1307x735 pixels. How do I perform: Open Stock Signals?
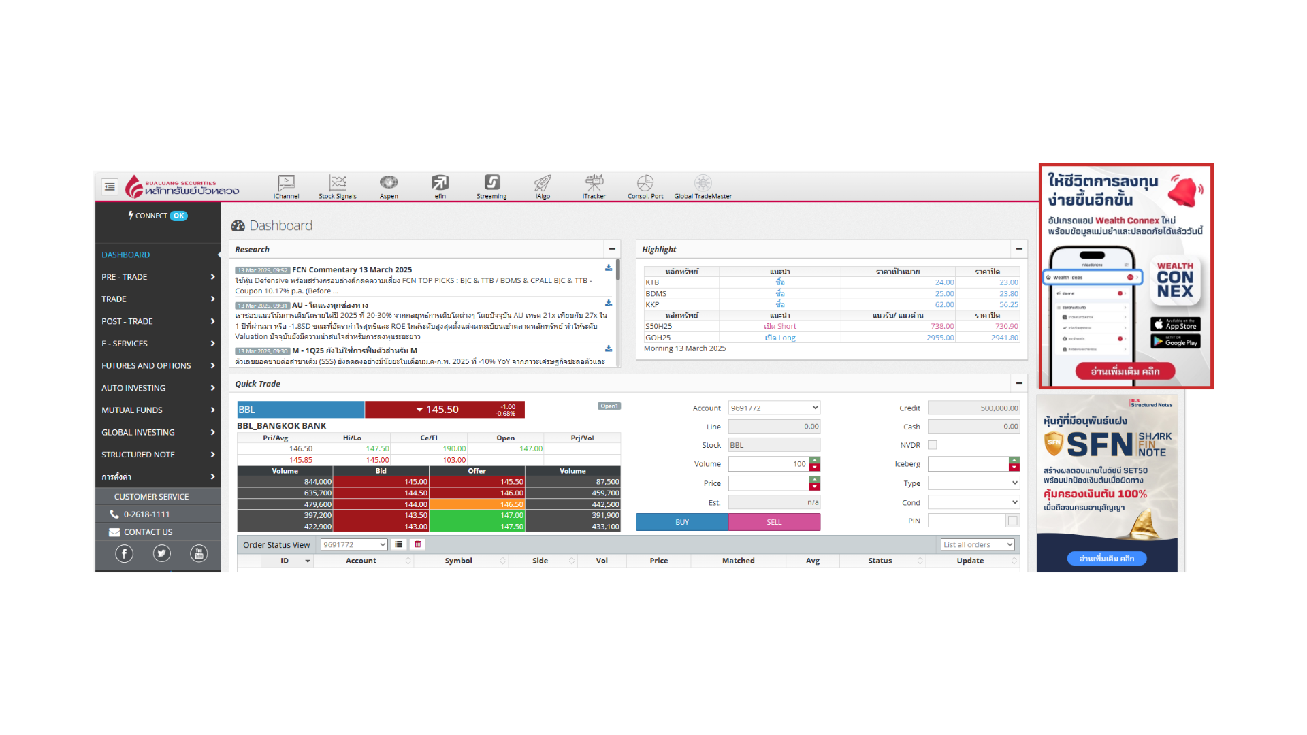click(x=338, y=186)
